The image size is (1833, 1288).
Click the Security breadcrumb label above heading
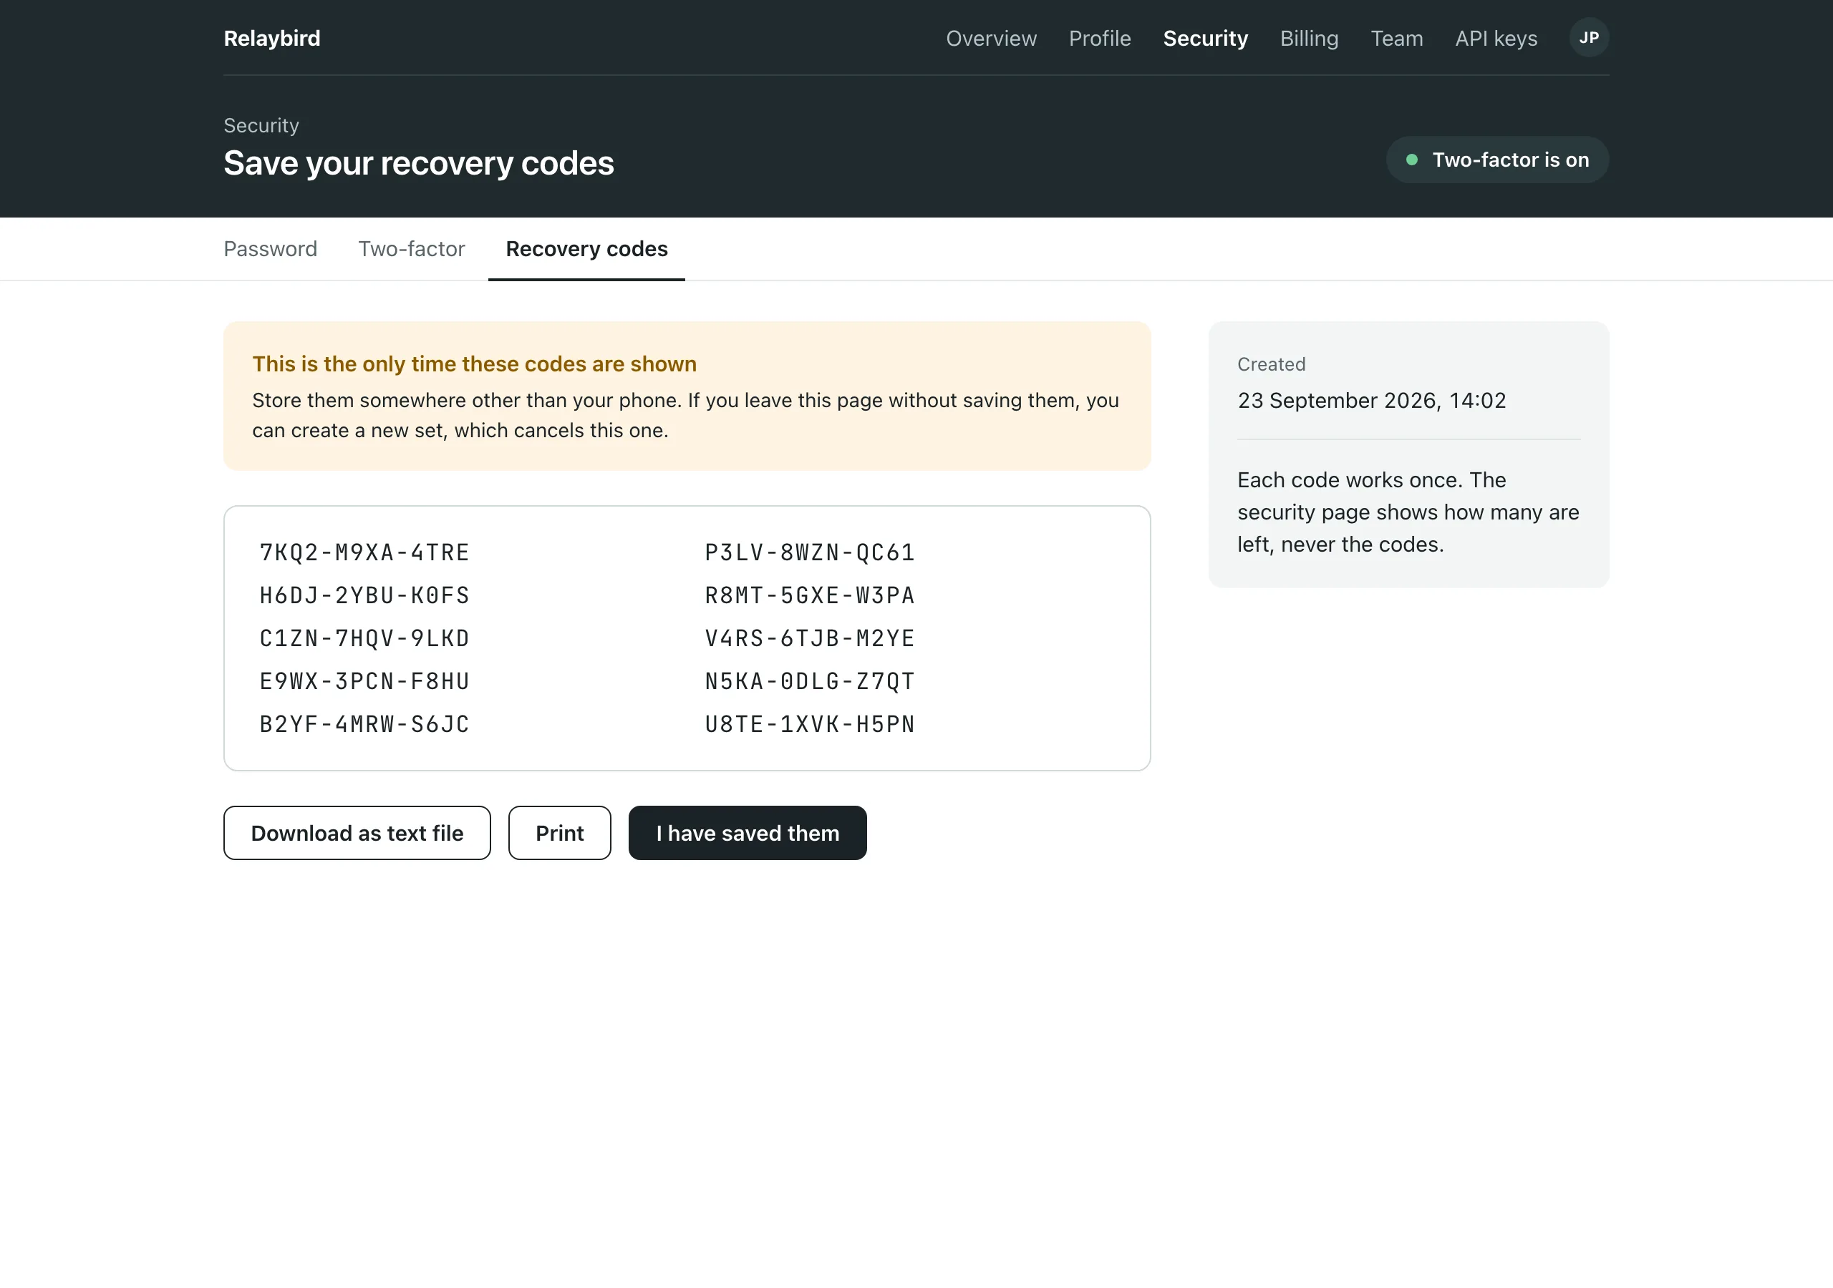pyautogui.click(x=261, y=125)
